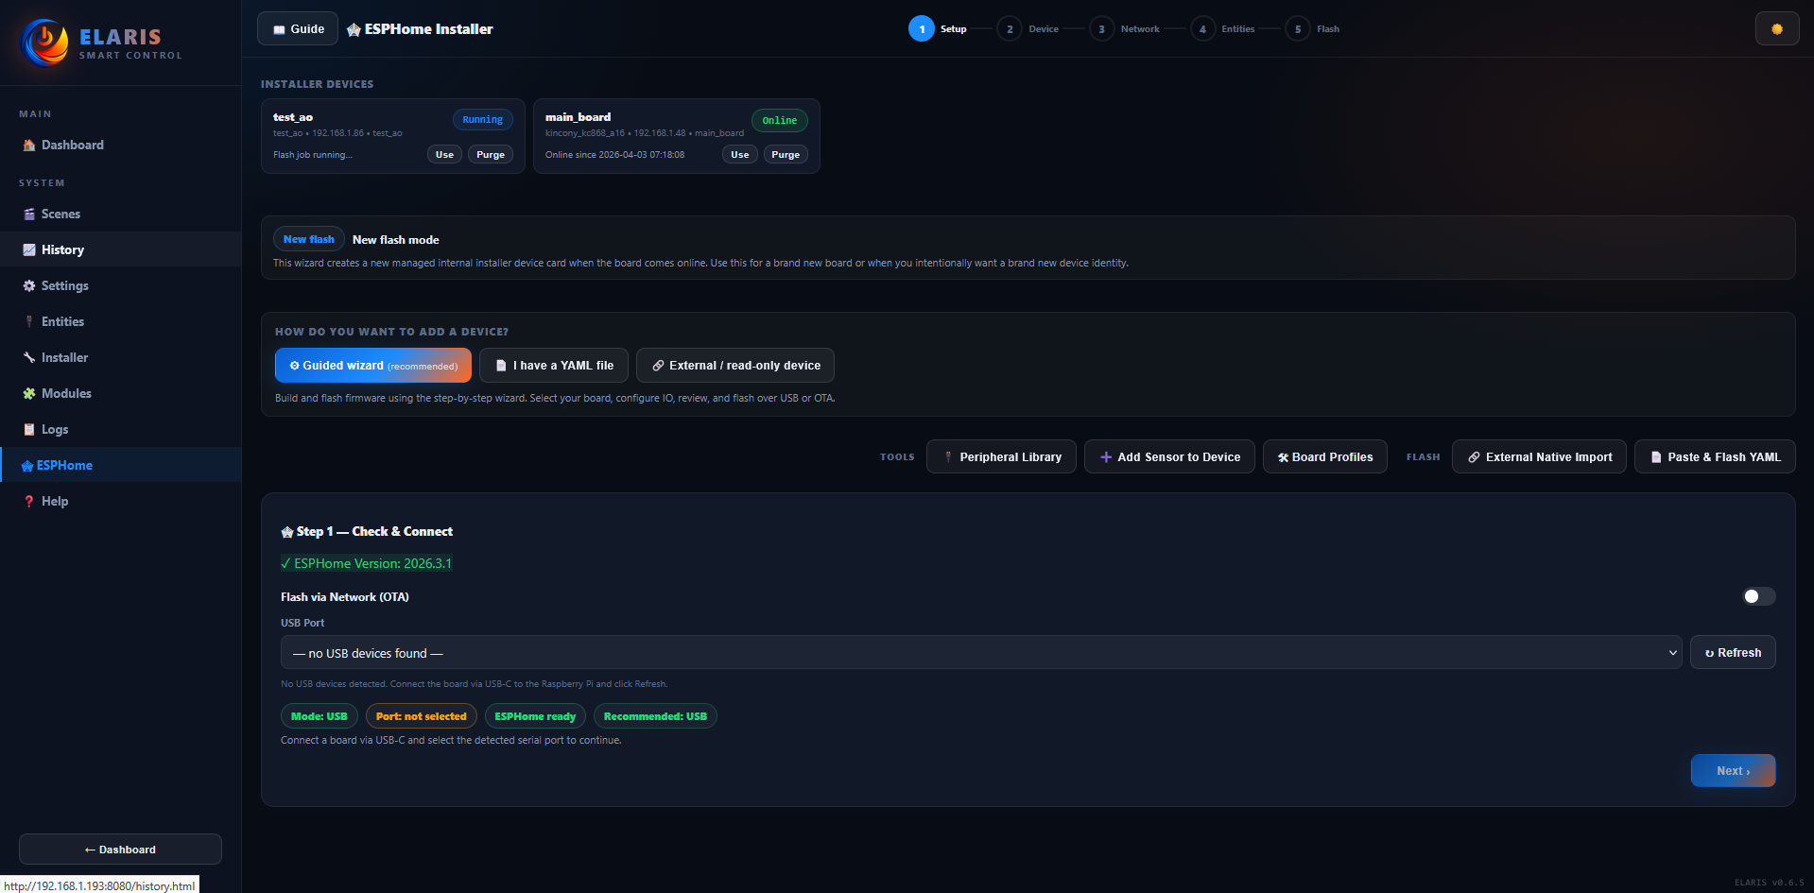The height and width of the screenshot is (893, 1814).
Task: Click the Recommended: USB chip
Action: 655,716
